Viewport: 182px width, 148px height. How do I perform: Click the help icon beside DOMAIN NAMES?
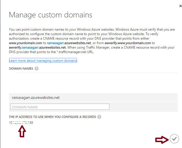click(37, 69)
